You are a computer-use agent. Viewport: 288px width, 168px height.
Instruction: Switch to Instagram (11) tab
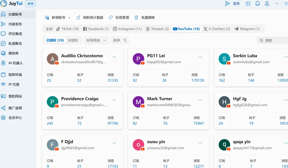click(x=127, y=29)
